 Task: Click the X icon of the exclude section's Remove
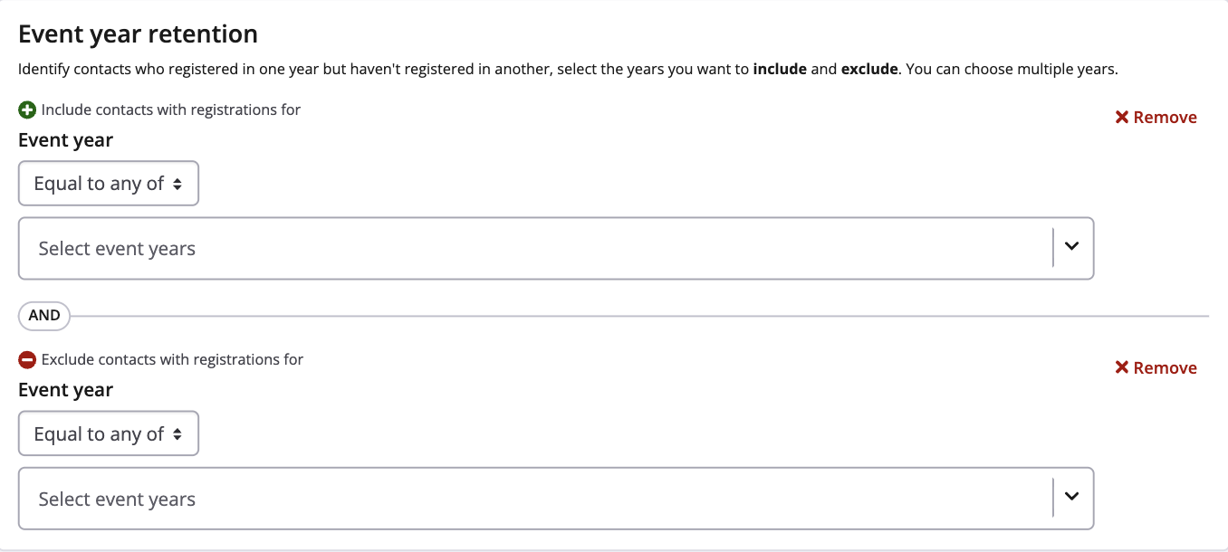tap(1122, 368)
